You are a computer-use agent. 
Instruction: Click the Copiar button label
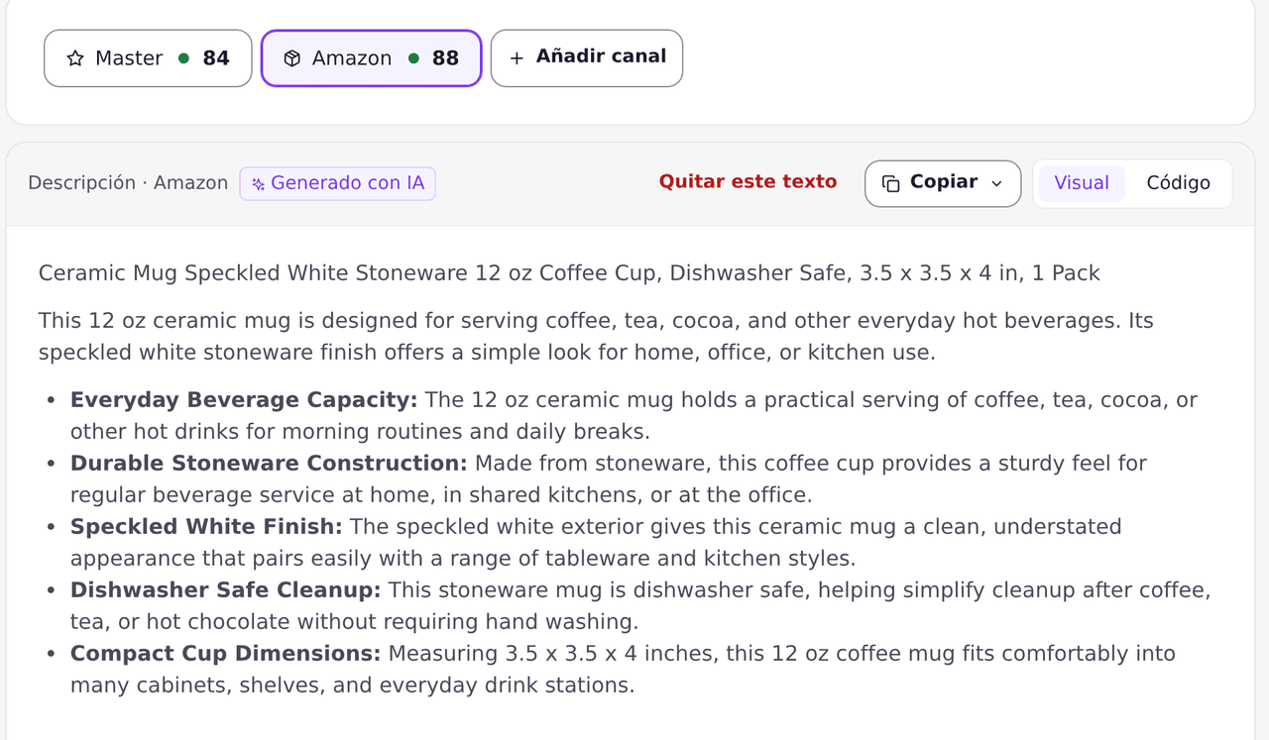click(944, 181)
